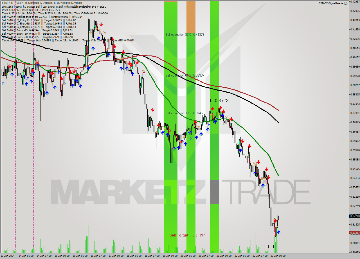
Task: Click the '14 Jan 01:00' time label
Action: point(26,256)
